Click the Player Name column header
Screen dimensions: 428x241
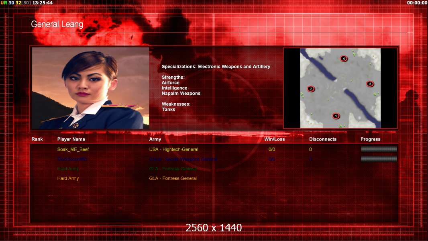71,139
